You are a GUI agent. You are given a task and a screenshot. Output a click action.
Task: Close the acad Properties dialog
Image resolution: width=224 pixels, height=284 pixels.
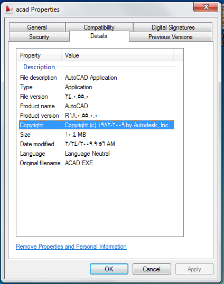[x=206, y=7]
